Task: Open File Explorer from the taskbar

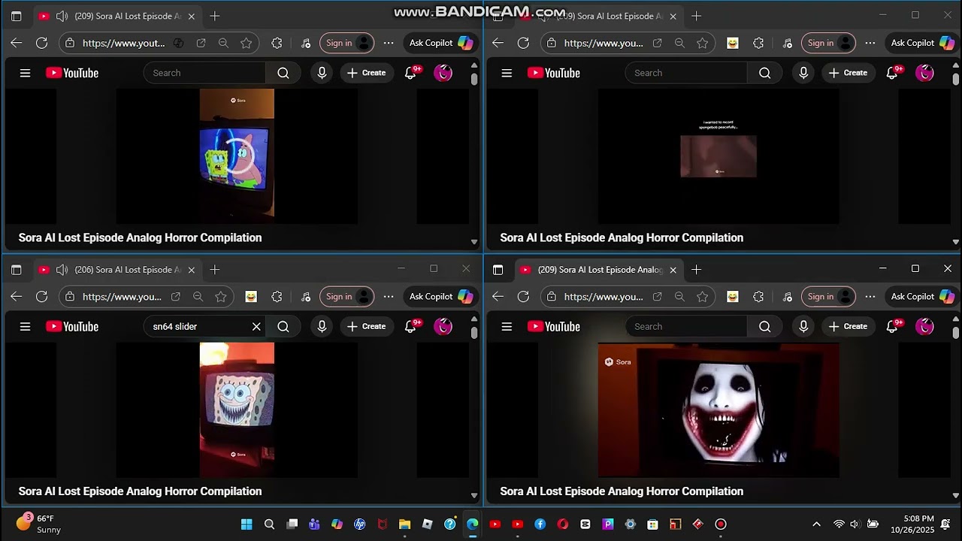Action: click(x=404, y=524)
